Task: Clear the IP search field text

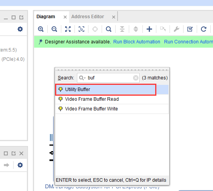Action: 135,78
